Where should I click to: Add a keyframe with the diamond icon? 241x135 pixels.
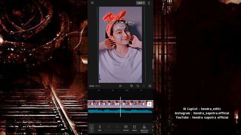tap(131, 86)
